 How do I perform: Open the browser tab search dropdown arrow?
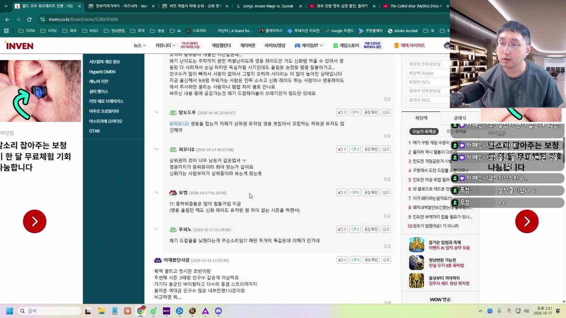click(6, 6)
